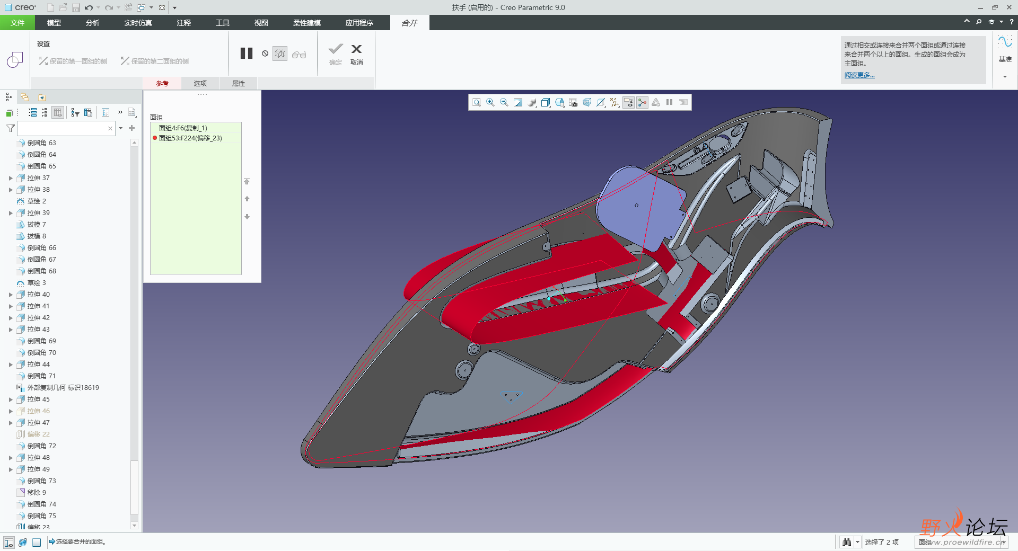The height and width of the screenshot is (551, 1018).
Task: Open the 文件 menu
Action: tap(17, 23)
